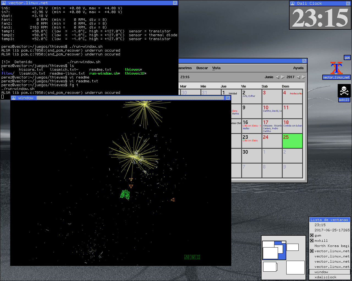Select red day 11 in the Dom column
Screen dimensions: 352x281
click(x=292, y=111)
